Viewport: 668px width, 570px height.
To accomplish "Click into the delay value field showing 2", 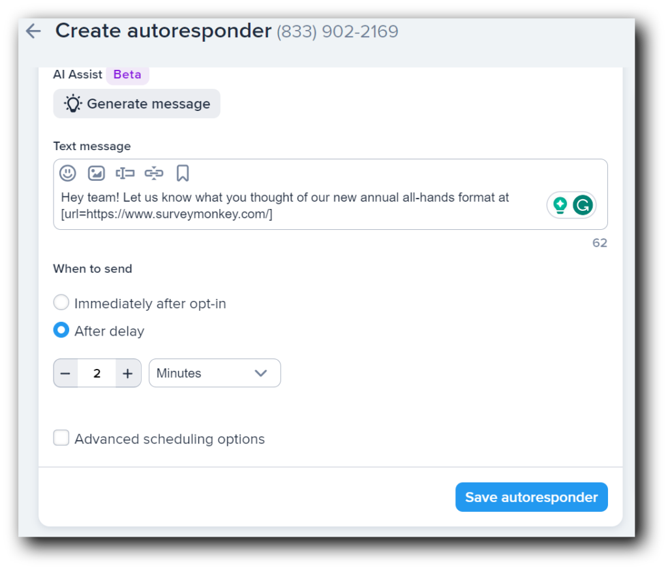I will point(97,373).
